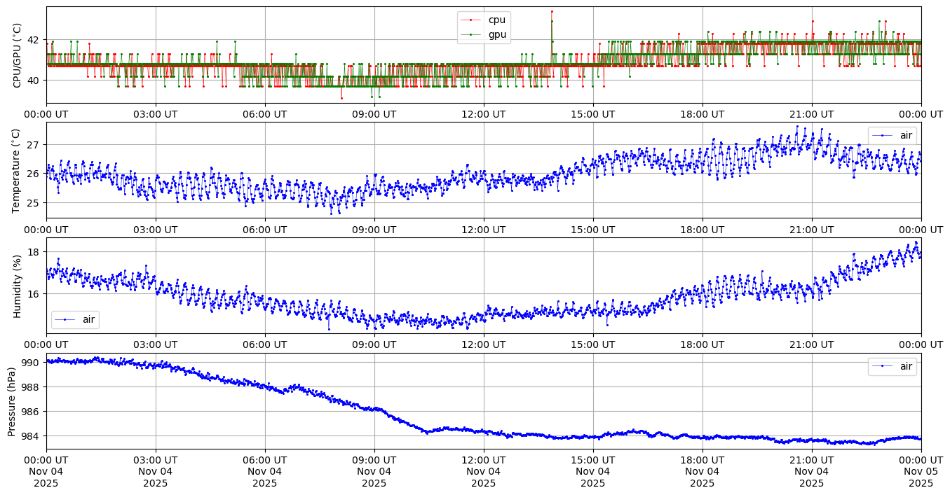Click the green gpu line sample in legend

472,34
